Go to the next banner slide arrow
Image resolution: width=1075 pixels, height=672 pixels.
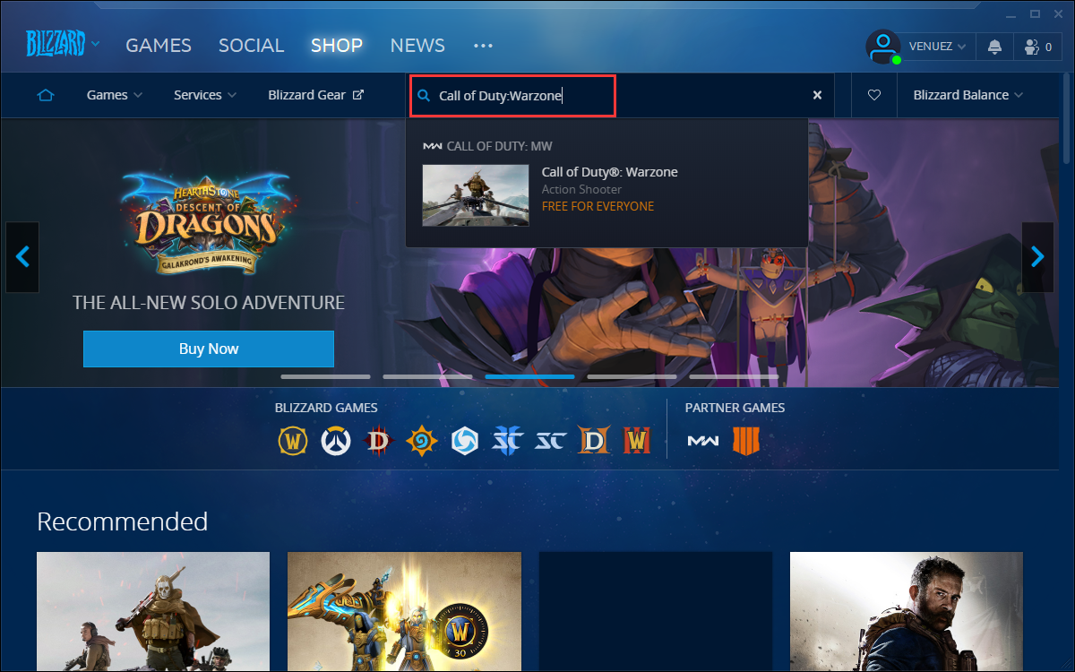1037,257
